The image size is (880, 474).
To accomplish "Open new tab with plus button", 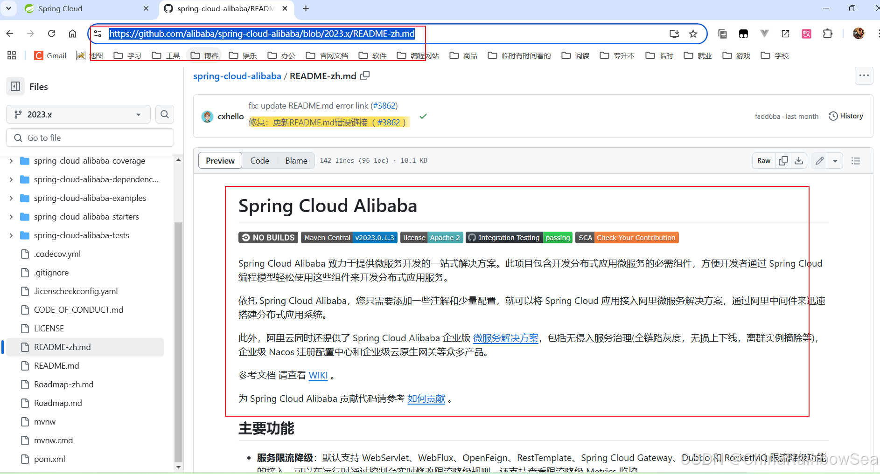I will [x=306, y=8].
